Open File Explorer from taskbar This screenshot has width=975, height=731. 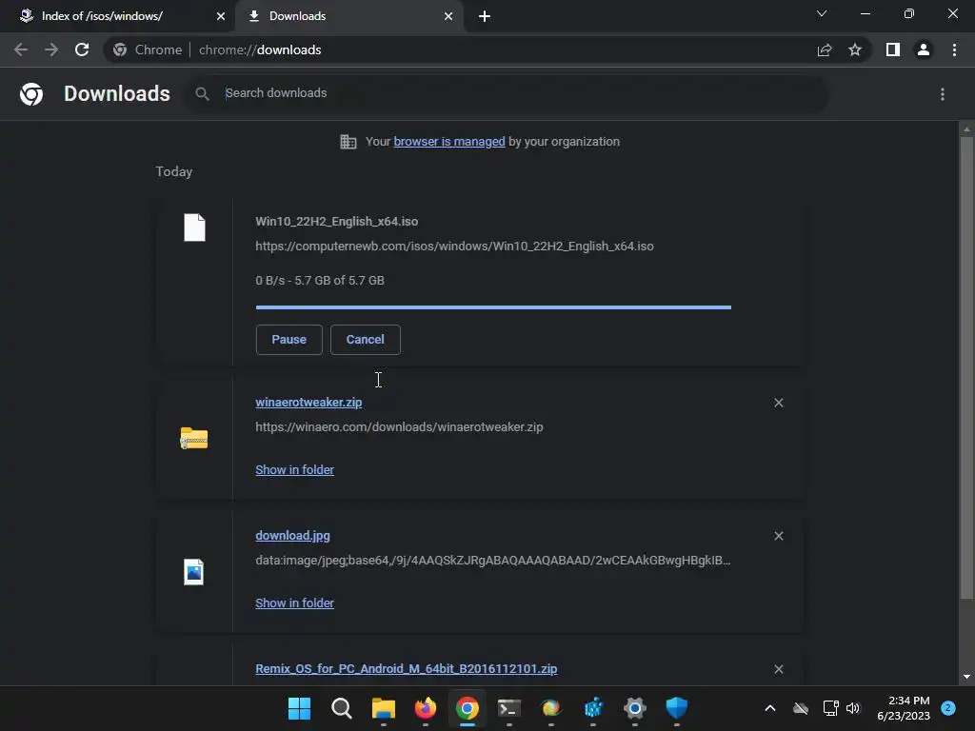click(384, 708)
